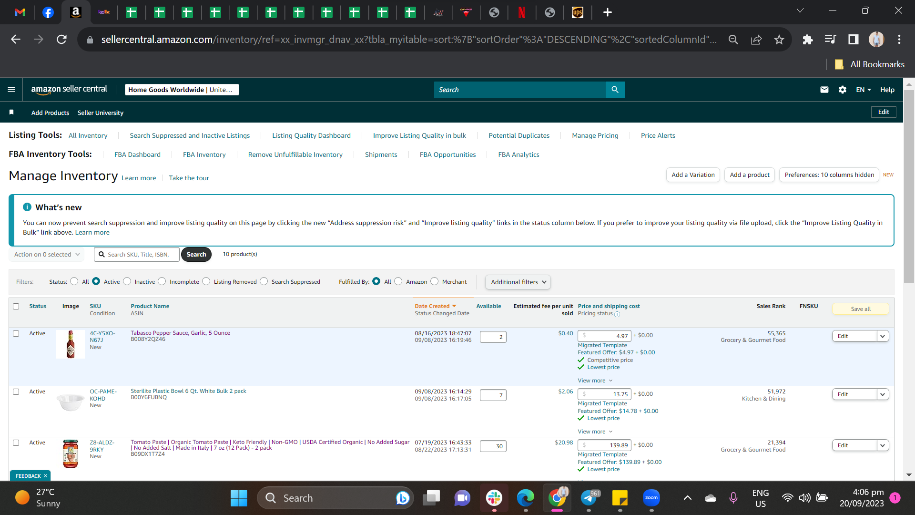Open the messages envelope icon
915x515 pixels.
pos(824,90)
